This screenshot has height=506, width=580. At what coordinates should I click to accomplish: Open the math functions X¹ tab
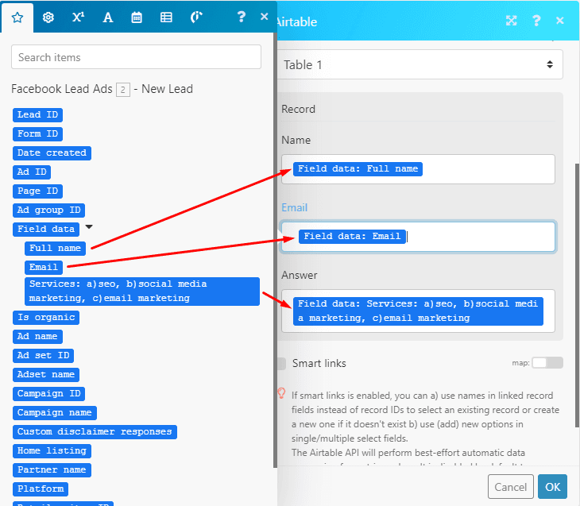78,17
